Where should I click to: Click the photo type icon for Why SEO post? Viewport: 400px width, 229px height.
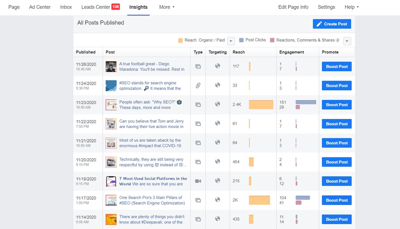(198, 105)
